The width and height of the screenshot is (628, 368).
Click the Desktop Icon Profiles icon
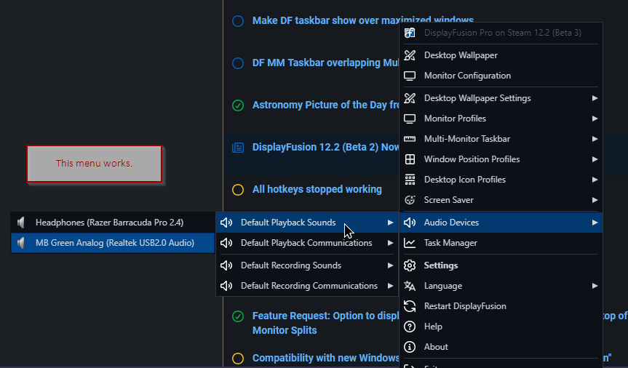pyautogui.click(x=410, y=180)
